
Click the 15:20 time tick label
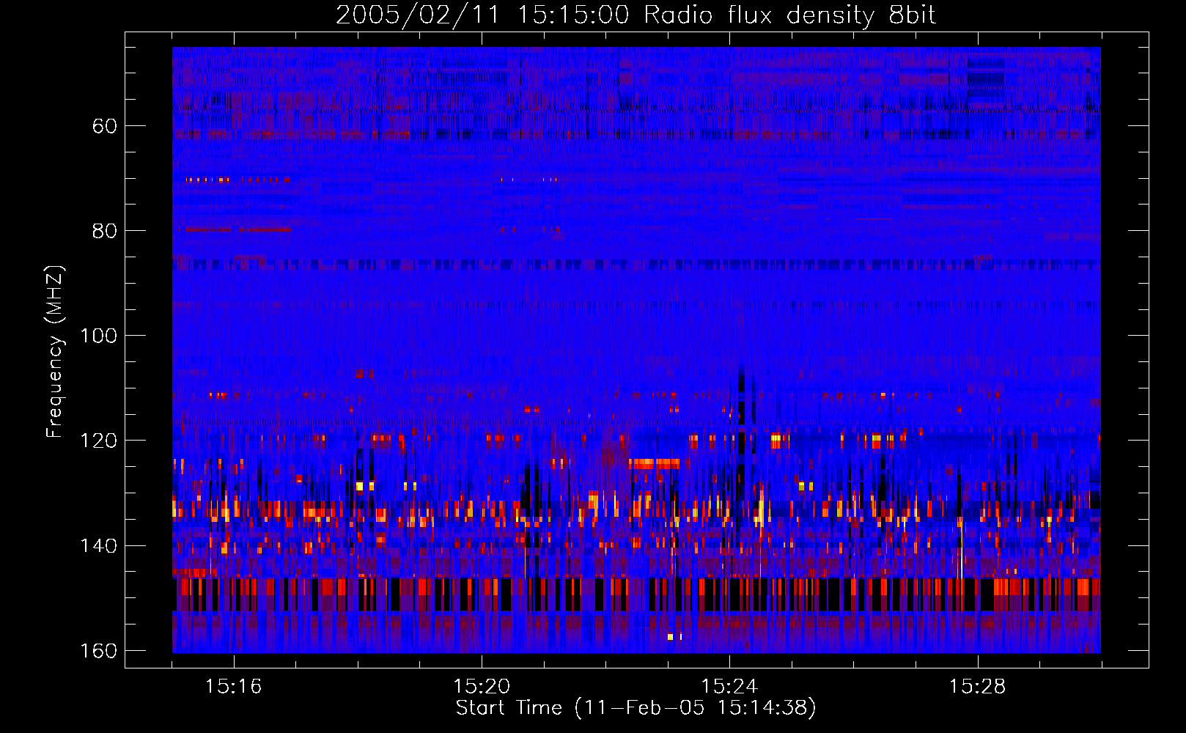(x=482, y=687)
